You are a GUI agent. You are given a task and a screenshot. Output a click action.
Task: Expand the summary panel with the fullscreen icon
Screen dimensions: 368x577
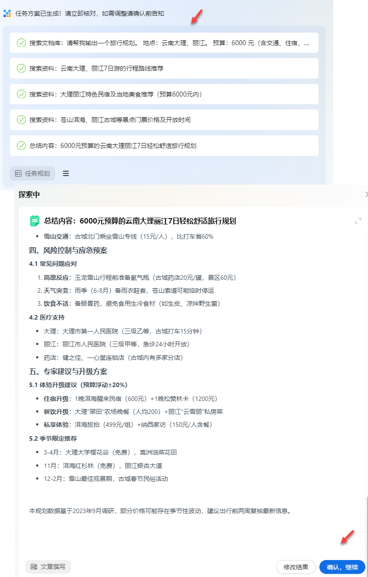(x=358, y=221)
